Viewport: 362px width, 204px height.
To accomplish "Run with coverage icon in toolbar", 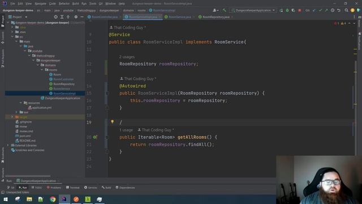I will click(x=293, y=10).
